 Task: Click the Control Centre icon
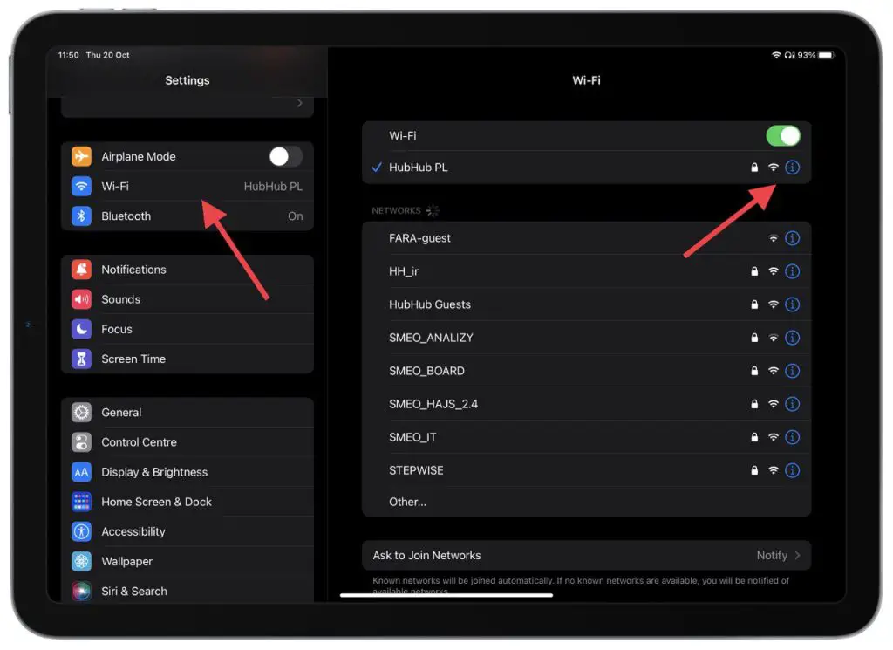(x=81, y=442)
